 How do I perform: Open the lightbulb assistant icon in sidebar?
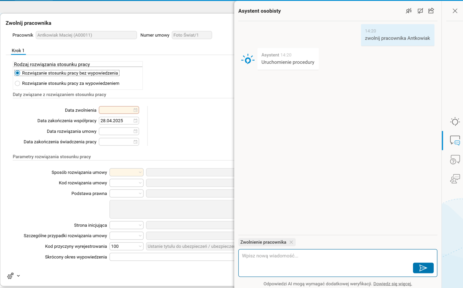455,122
